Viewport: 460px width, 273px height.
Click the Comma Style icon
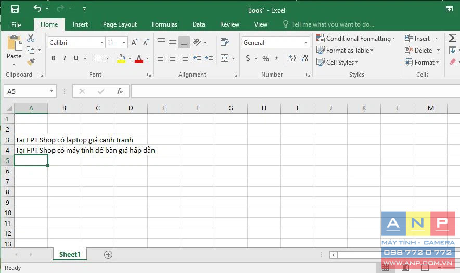coord(276,58)
